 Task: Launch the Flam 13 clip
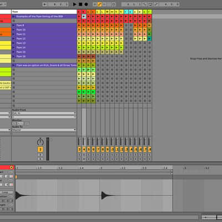pyautogui.click(x=14, y=43)
